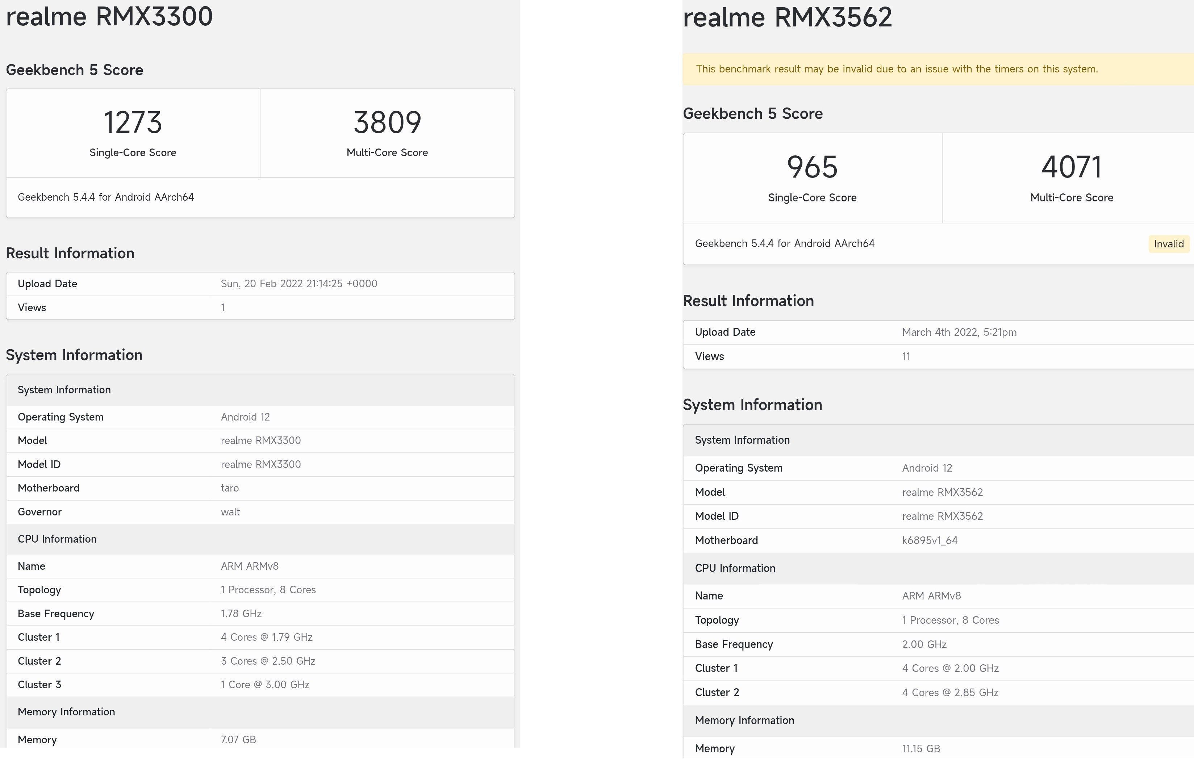Screen dimensions: 1194x761
Task: Click the RMX3300 CPU name ARM ARMv8
Action: 249,566
